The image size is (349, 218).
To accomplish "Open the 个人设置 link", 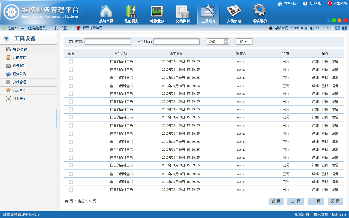I will coord(61,28).
